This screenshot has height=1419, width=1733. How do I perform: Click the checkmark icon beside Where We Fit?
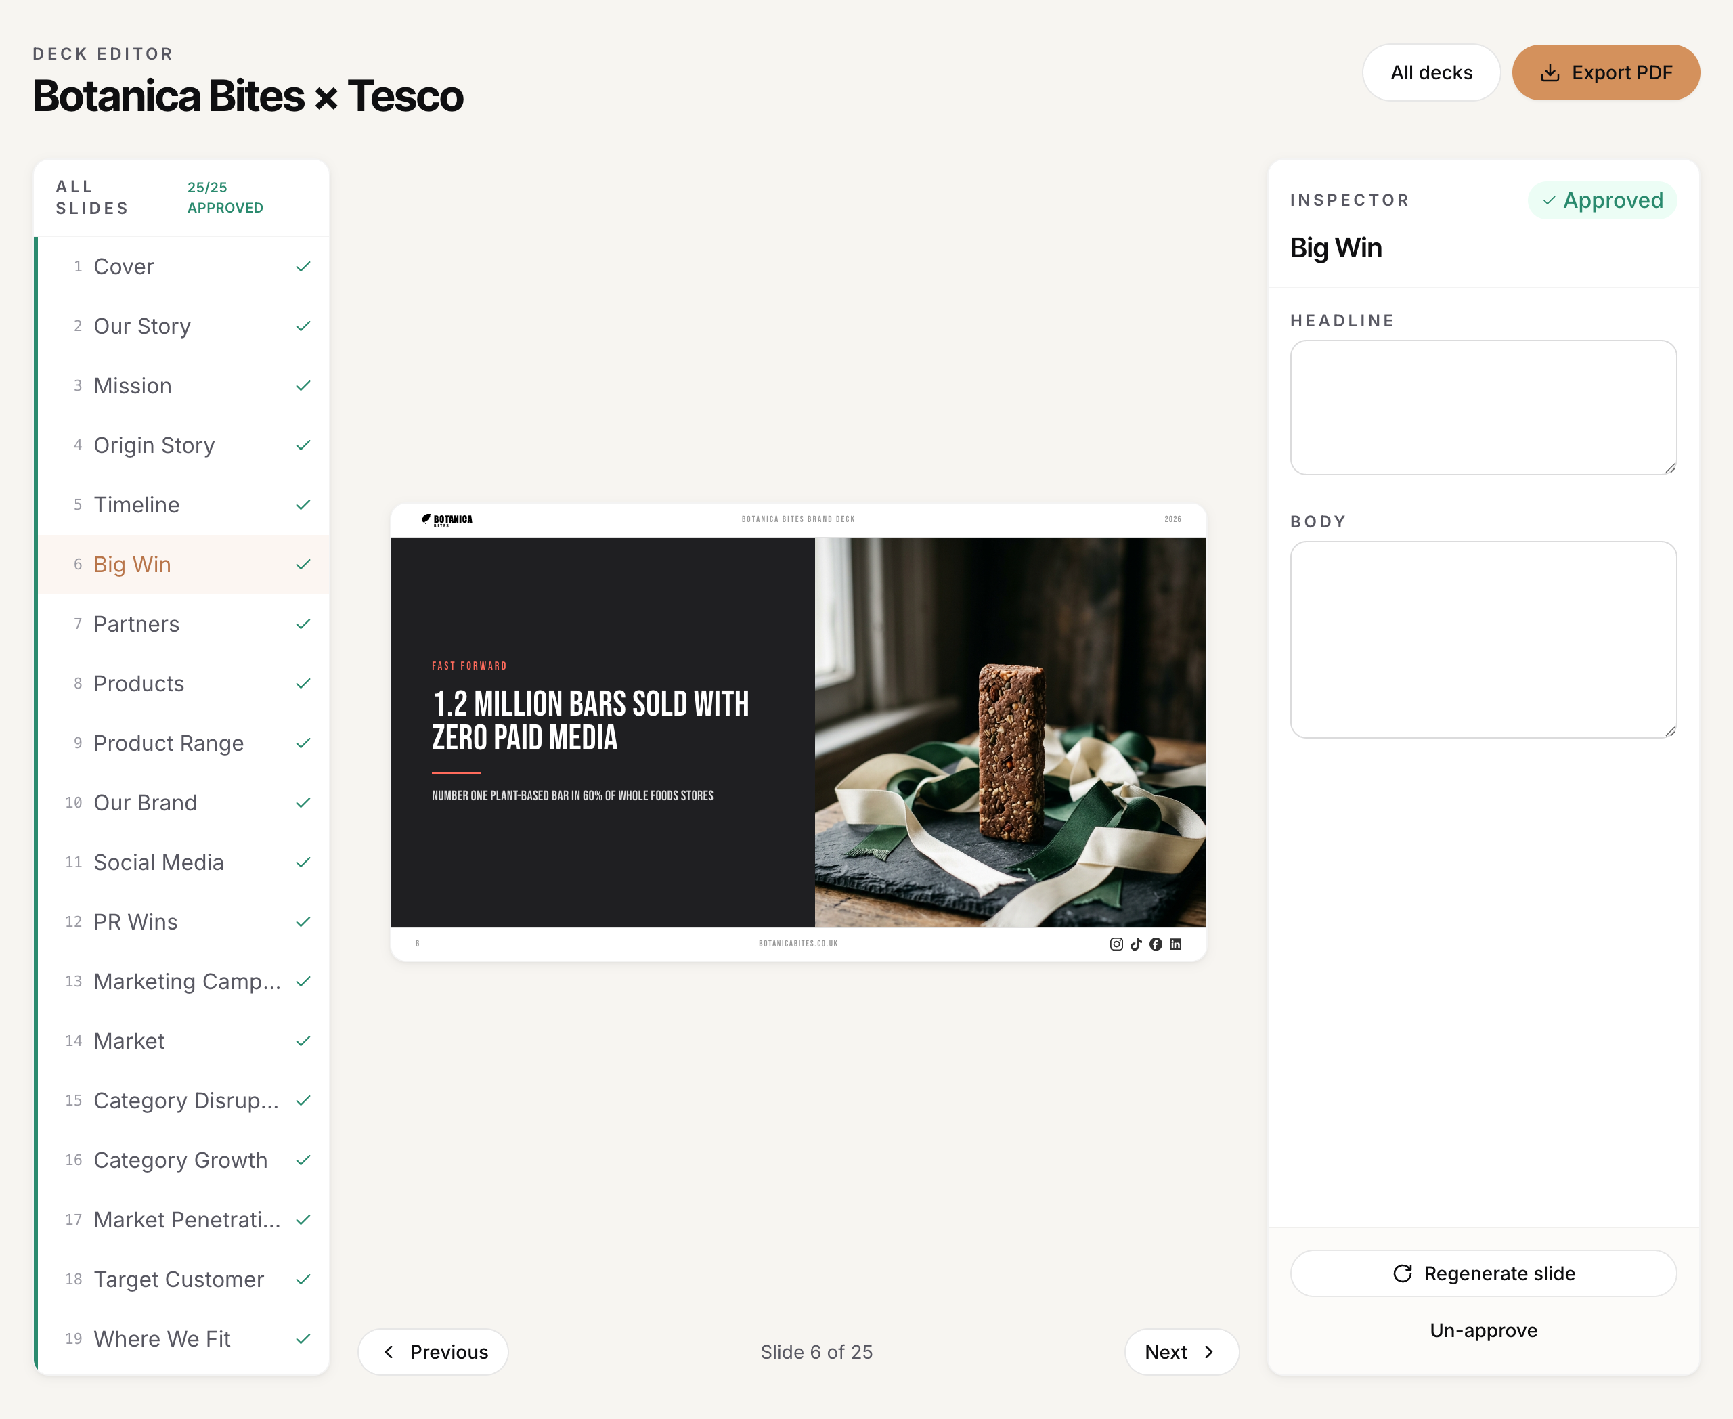coord(303,1340)
